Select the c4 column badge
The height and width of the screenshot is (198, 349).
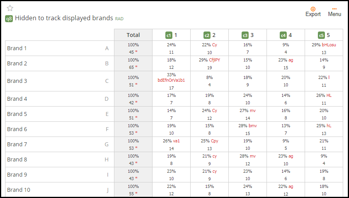click(283, 35)
